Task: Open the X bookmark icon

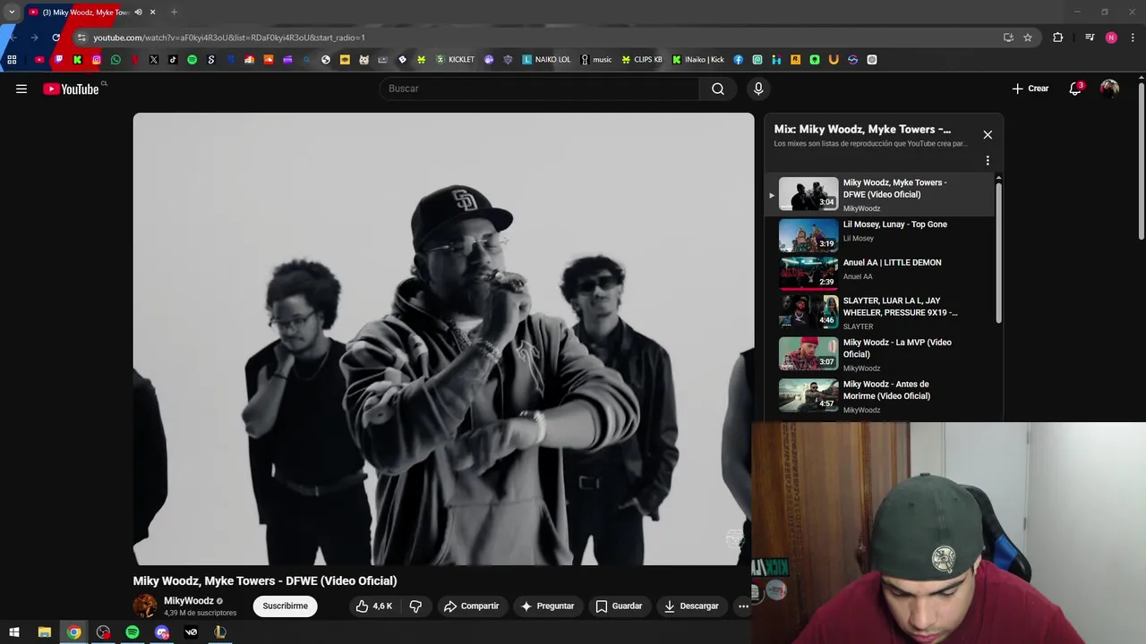Action: (154, 60)
